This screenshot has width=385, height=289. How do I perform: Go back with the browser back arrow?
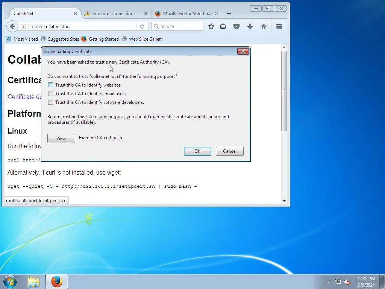pos(12,26)
